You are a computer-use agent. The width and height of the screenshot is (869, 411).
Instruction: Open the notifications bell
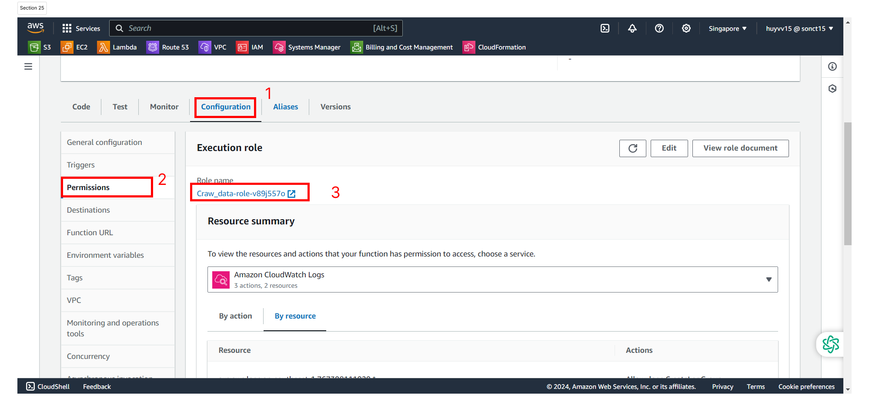click(x=632, y=28)
